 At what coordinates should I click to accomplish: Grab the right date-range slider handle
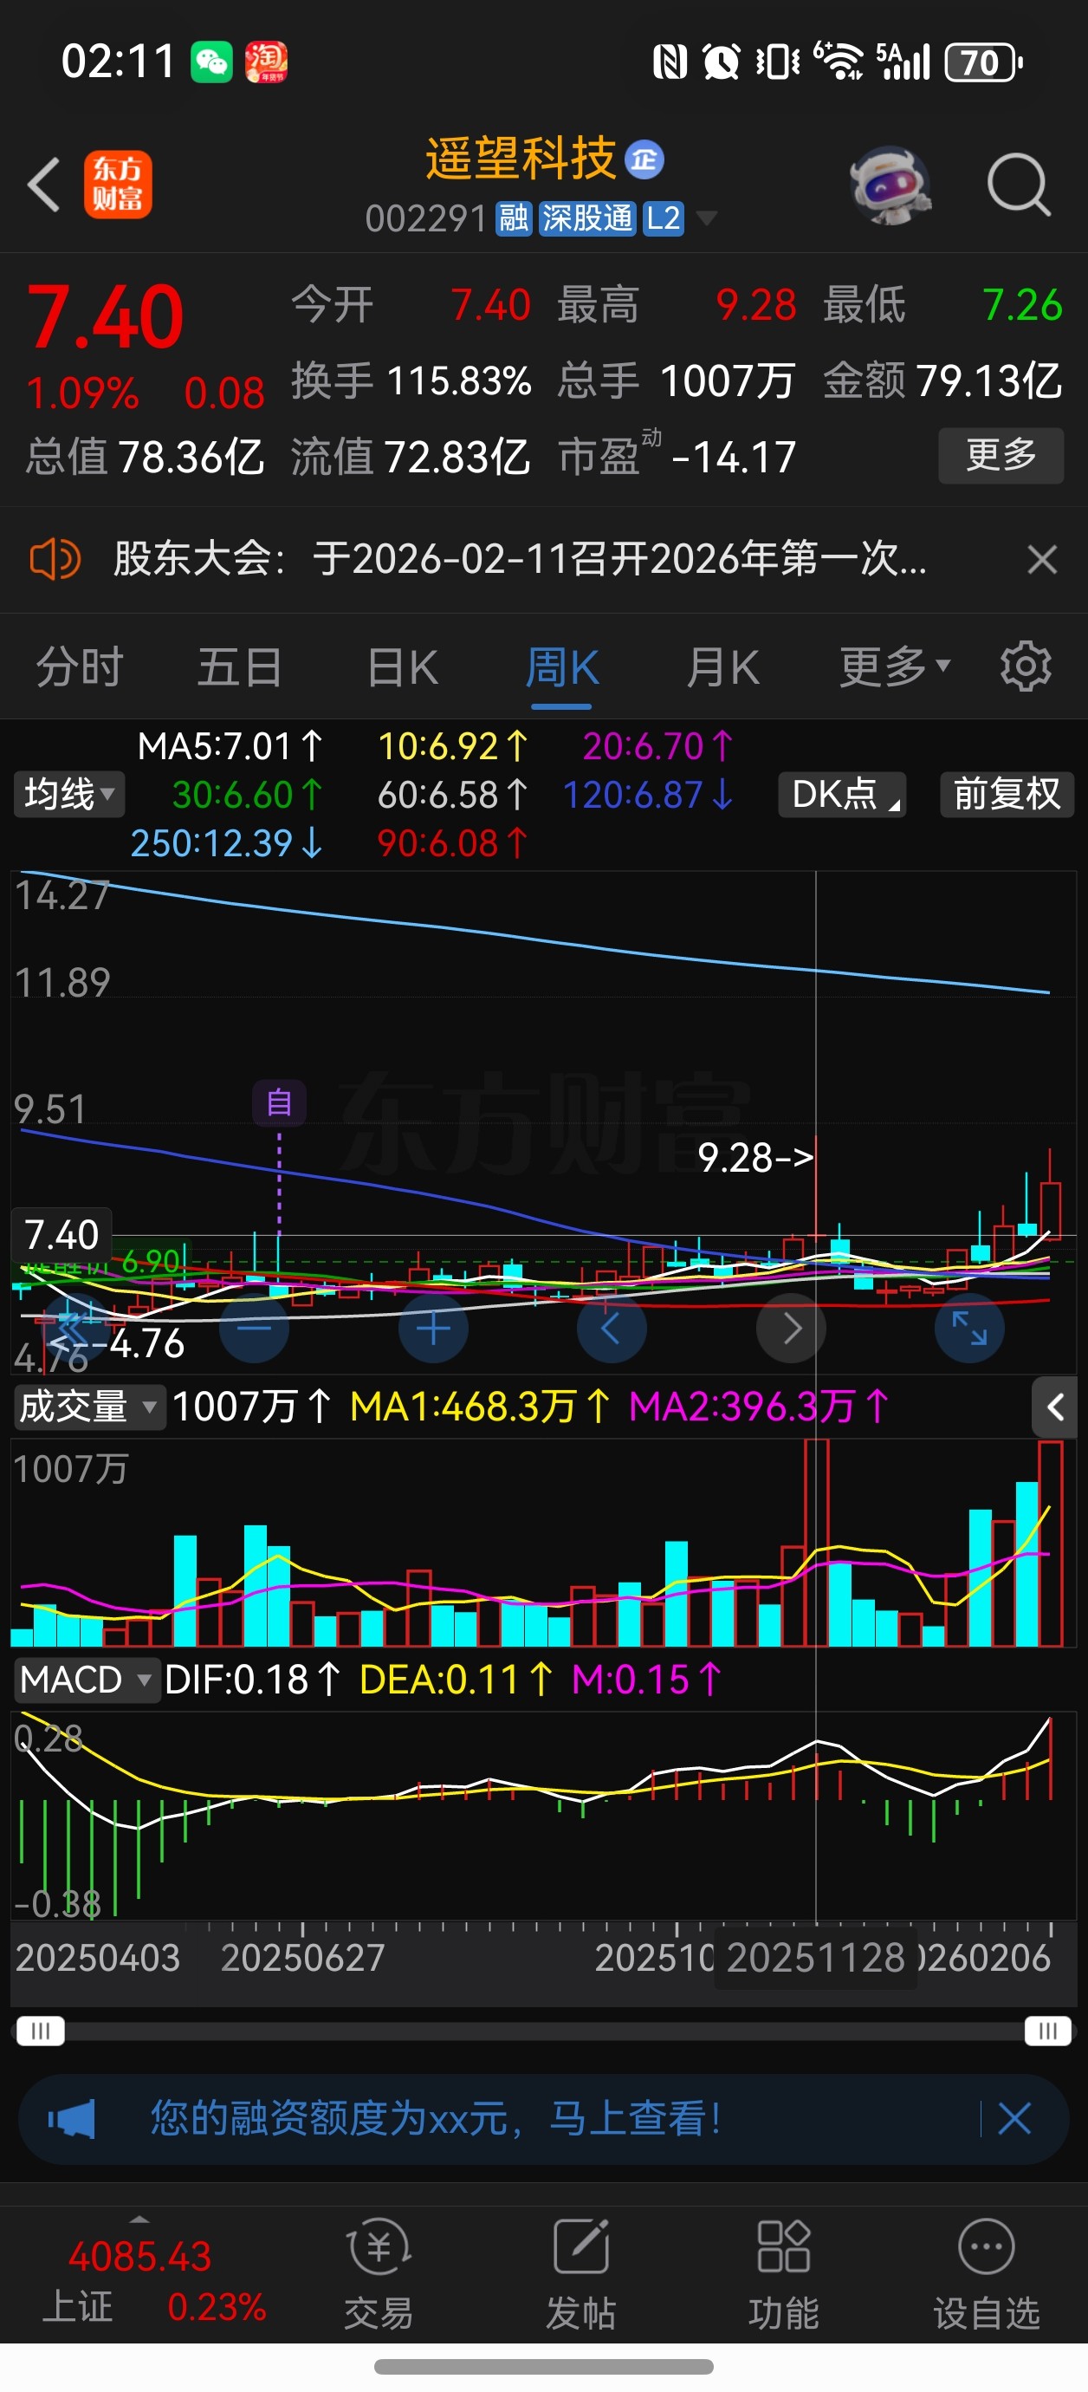(x=1048, y=2031)
